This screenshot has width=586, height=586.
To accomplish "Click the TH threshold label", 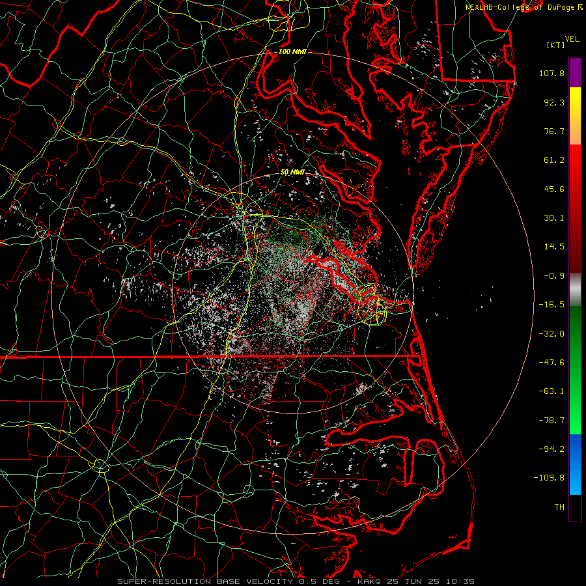I will [x=559, y=507].
